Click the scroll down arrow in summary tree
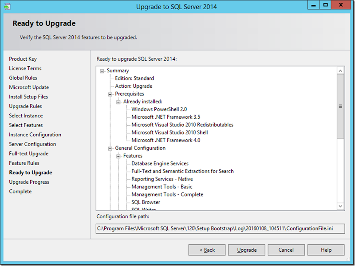This screenshot has width=355, height=266. point(340,206)
